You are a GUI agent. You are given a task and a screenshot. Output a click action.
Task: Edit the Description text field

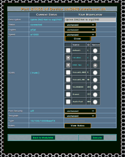(90, 20)
